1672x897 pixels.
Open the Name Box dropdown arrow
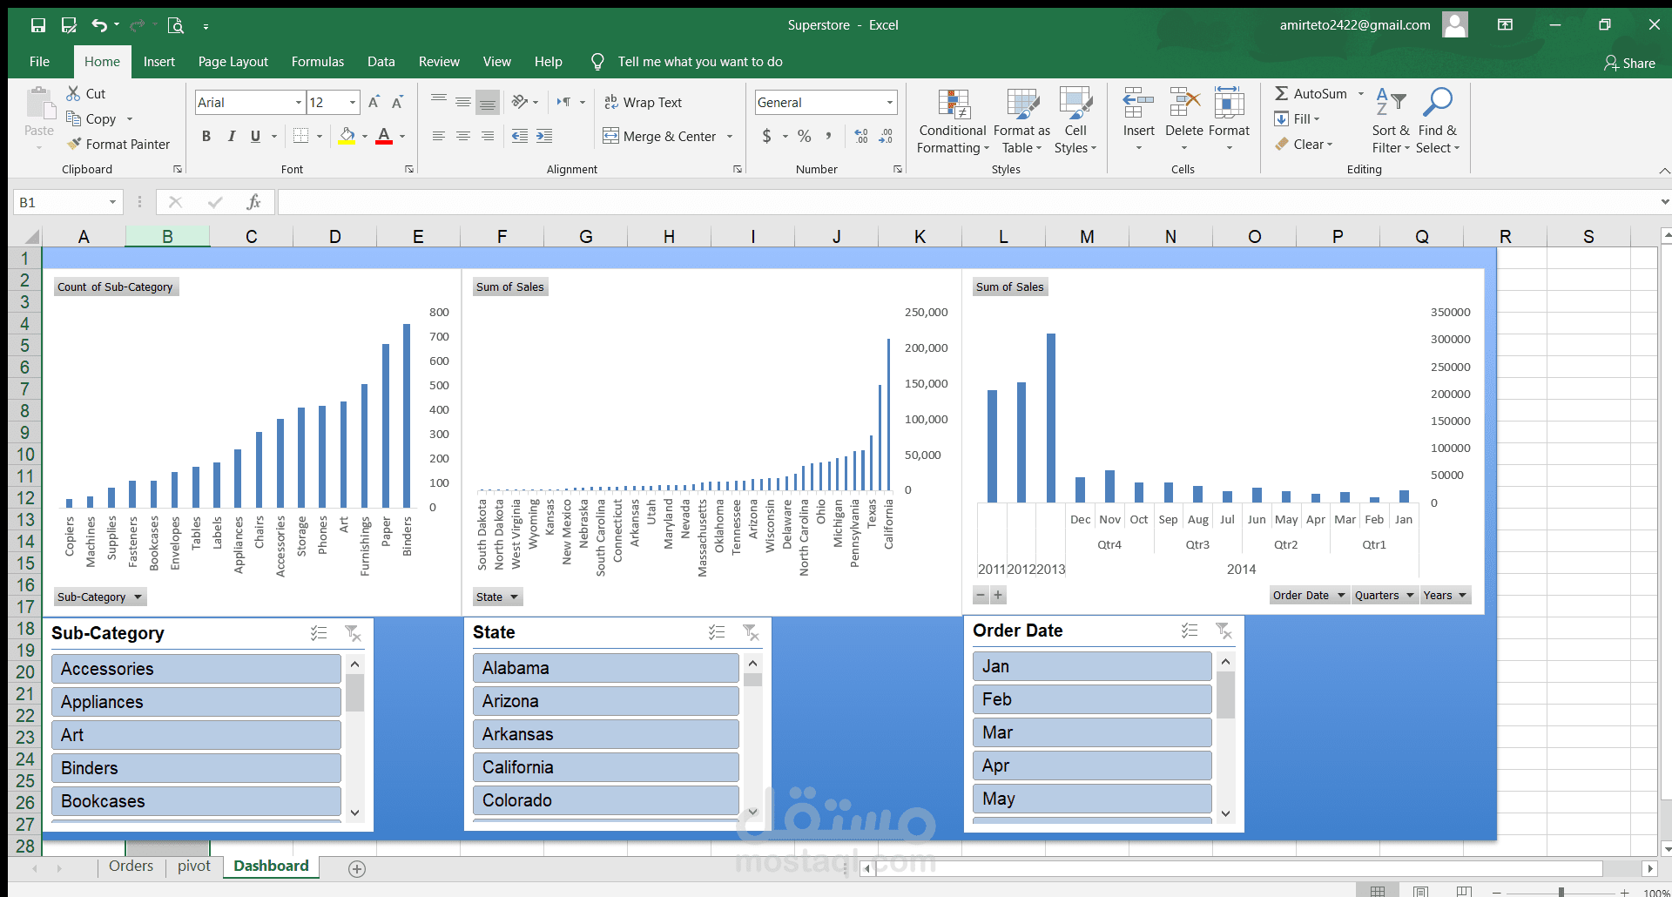click(x=112, y=202)
